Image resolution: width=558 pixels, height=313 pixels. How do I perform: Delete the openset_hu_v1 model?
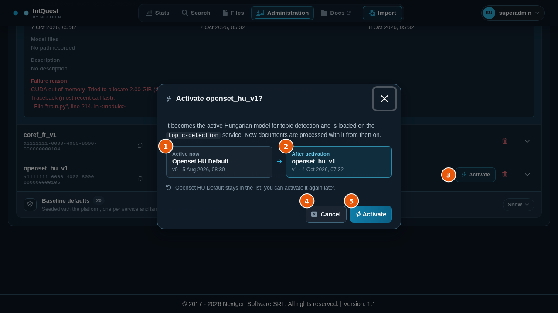505,174
